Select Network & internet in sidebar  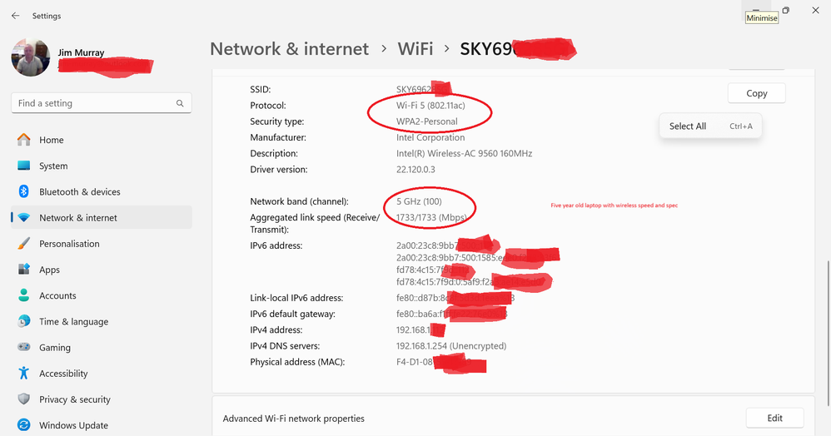78,218
